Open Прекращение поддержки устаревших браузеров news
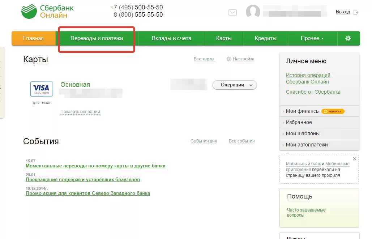Image resolution: width=372 pixels, height=239 pixels. tap(83, 180)
